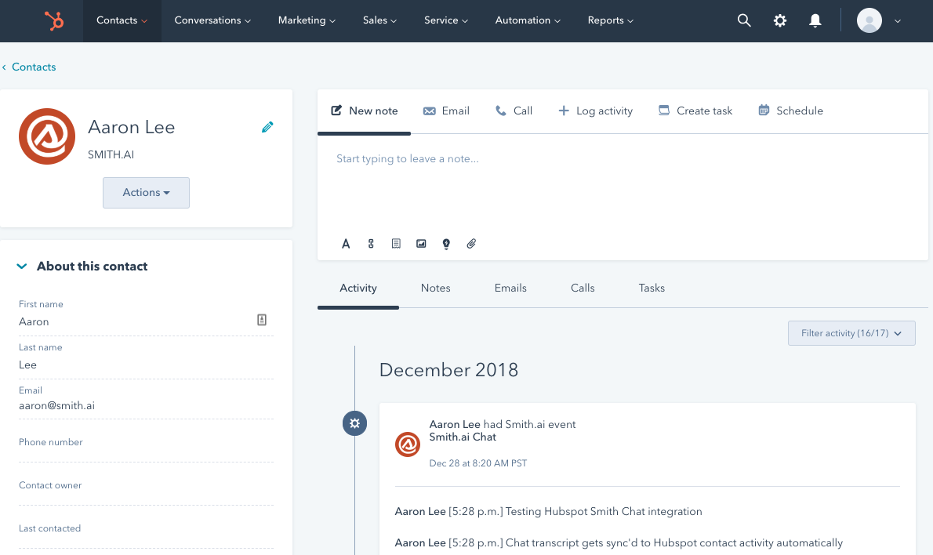Click the HubSpot sprocket logo

coord(53,20)
